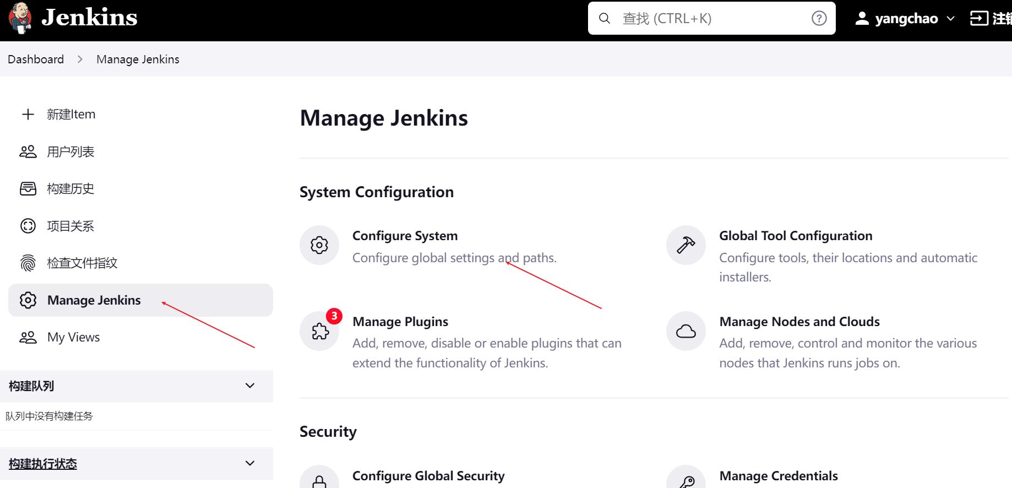Open 新建Item in the sidebar
The image size is (1012, 488).
[x=71, y=114]
